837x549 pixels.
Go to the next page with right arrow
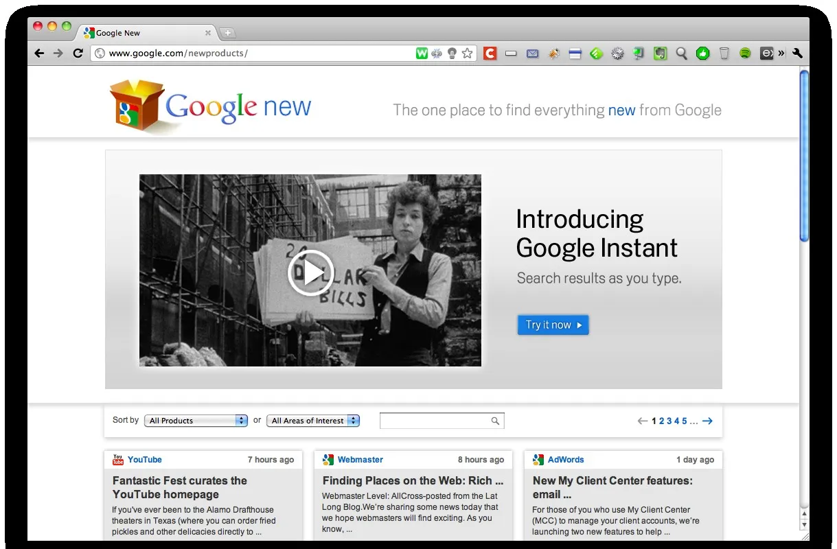pos(707,421)
